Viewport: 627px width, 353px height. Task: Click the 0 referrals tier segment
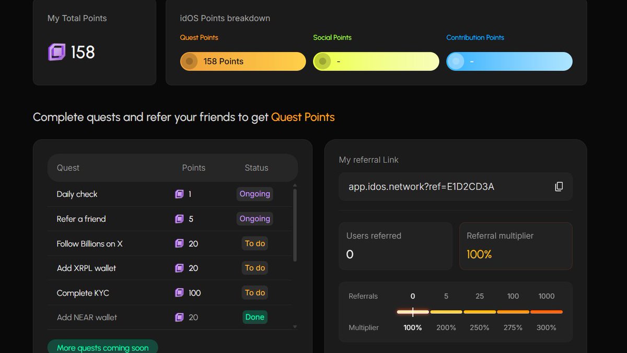click(x=413, y=312)
